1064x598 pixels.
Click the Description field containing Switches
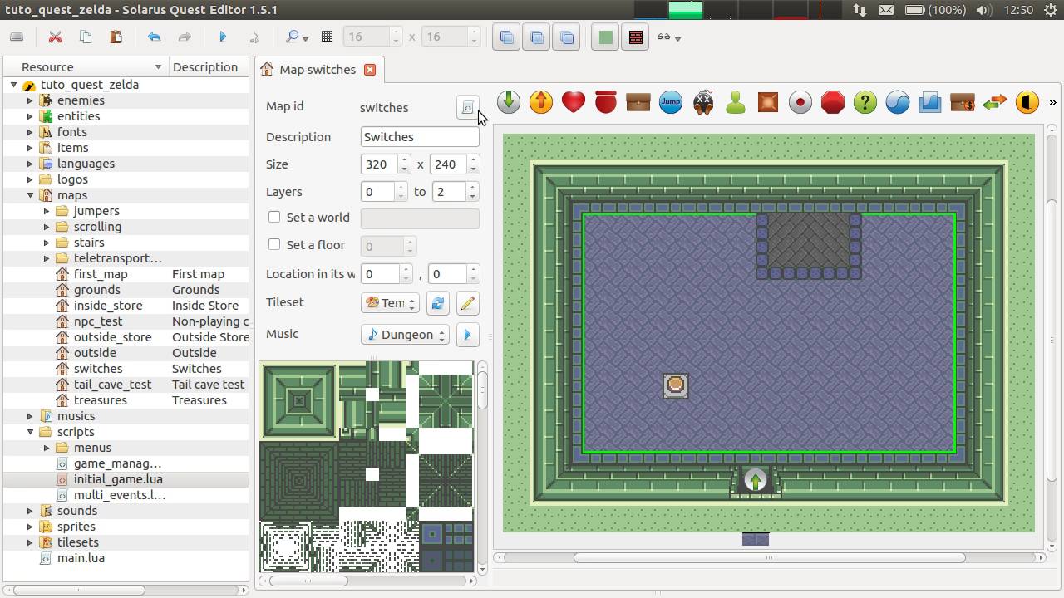coord(420,137)
